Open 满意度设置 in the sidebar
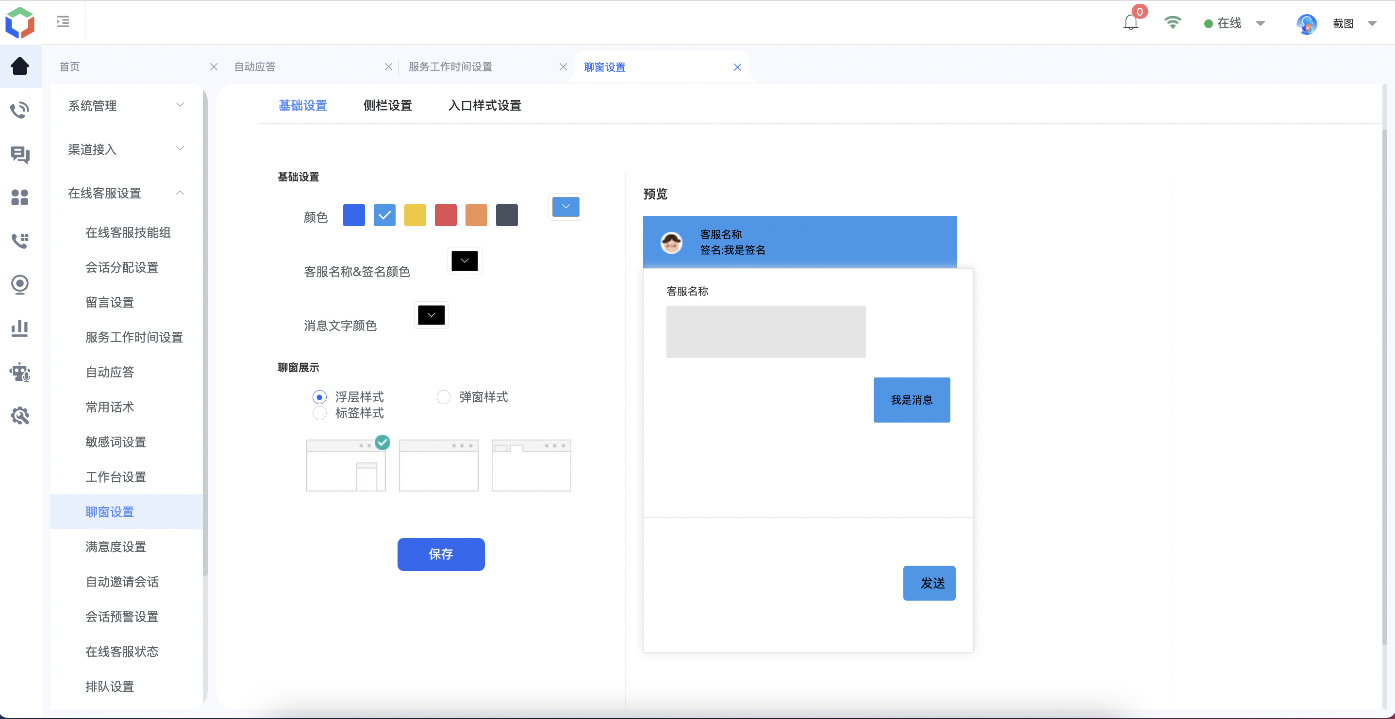The width and height of the screenshot is (1395, 719). click(x=116, y=547)
